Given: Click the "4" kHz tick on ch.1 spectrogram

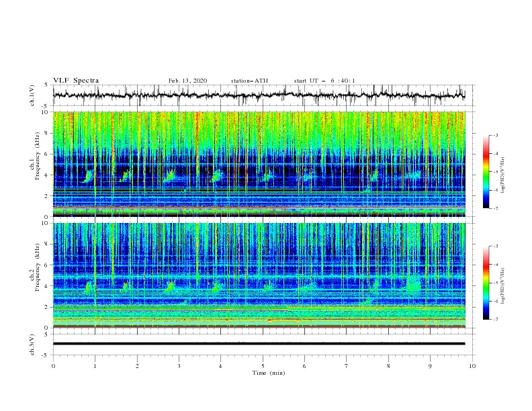Looking at the screenshot, I should click(x=46, y=175).
